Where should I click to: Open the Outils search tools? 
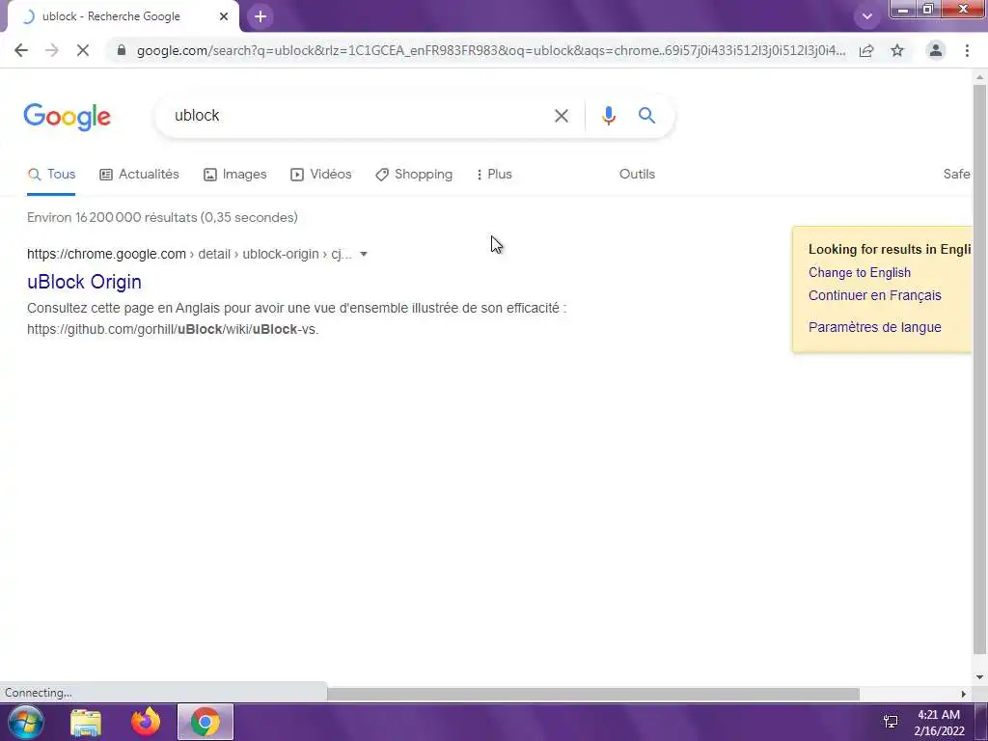tap(637, 175)
